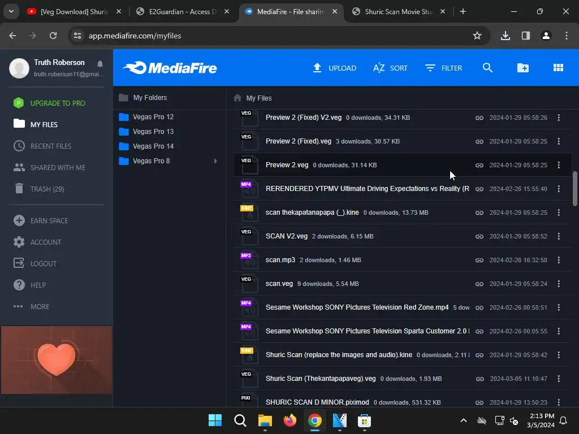Click the heart advertisement banner

(57, 360)
